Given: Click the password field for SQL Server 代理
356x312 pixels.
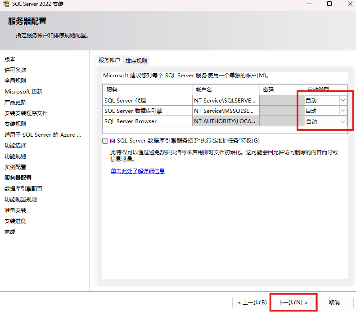Looking at the screenshot, I should (x=278, y=100).
